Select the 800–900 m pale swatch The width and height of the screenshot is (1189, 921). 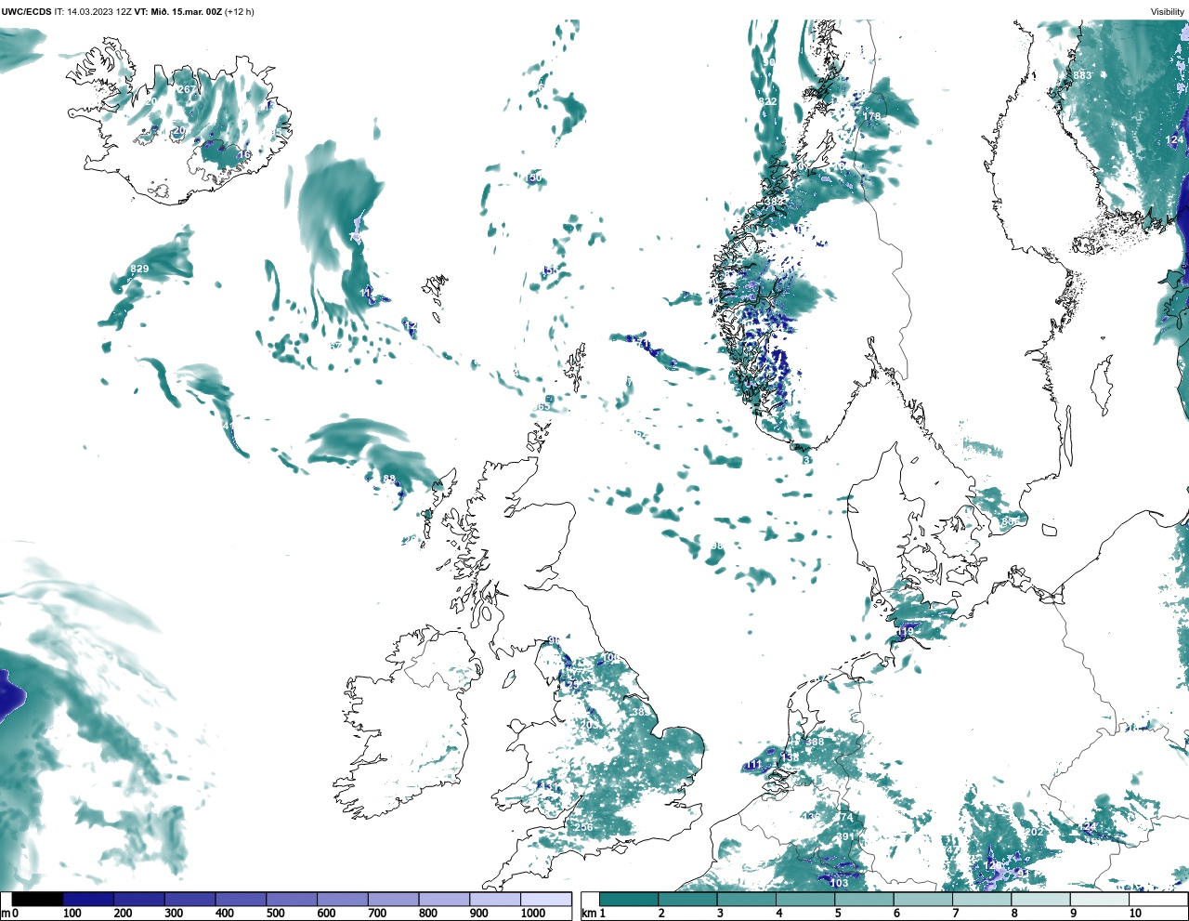(x=444, y=900)
